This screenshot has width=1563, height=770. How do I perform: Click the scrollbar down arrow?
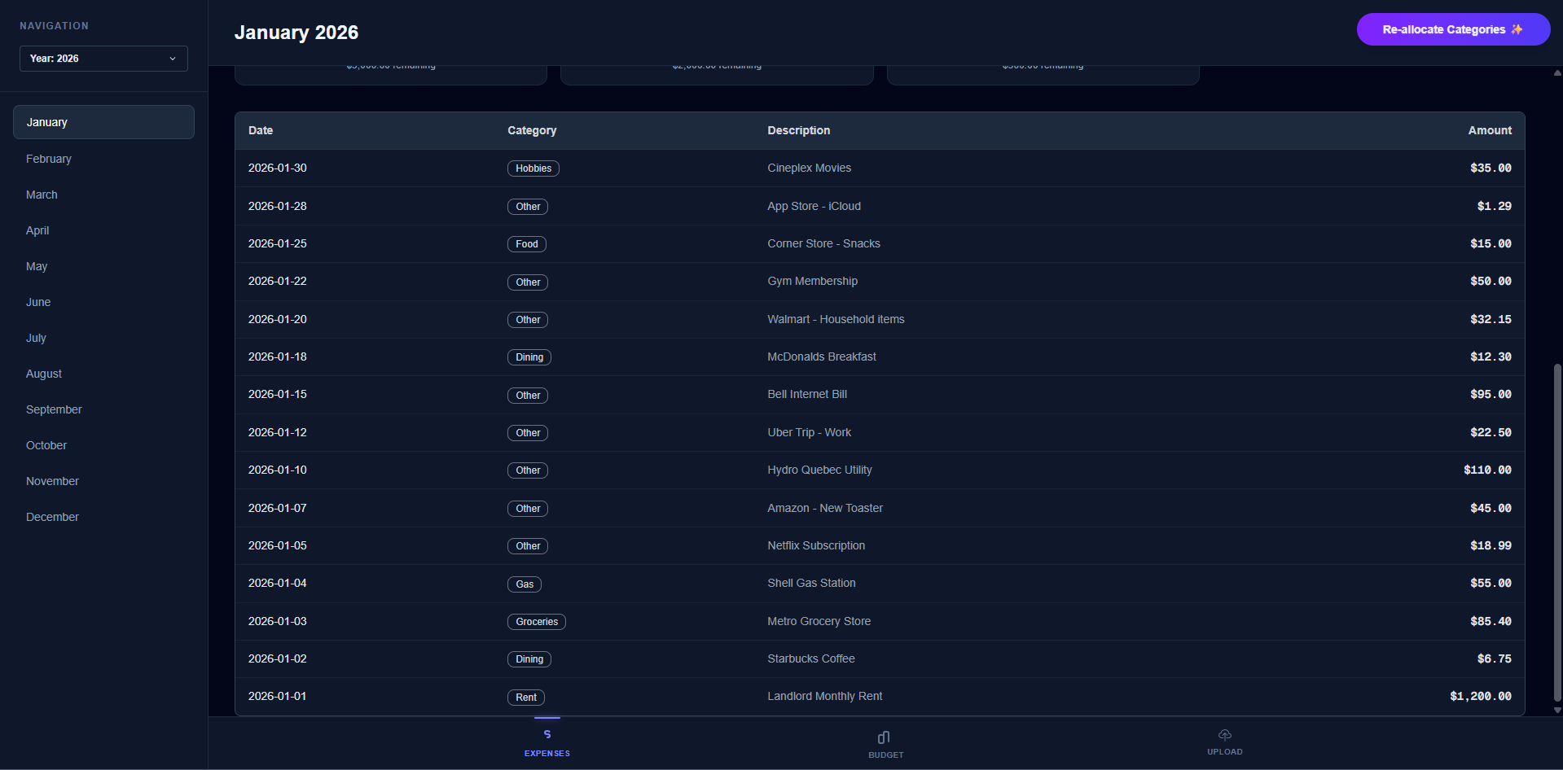pyautogui.click(x=1557, y=711)
